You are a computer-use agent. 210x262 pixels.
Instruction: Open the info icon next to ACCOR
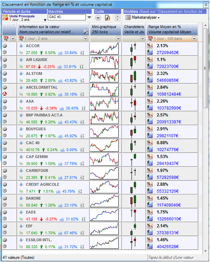point(21,46)
